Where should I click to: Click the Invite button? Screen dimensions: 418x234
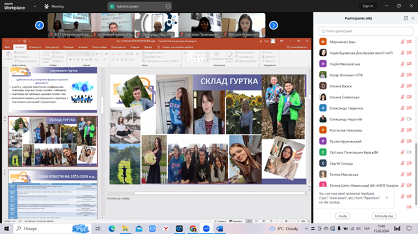pos(343,216)
